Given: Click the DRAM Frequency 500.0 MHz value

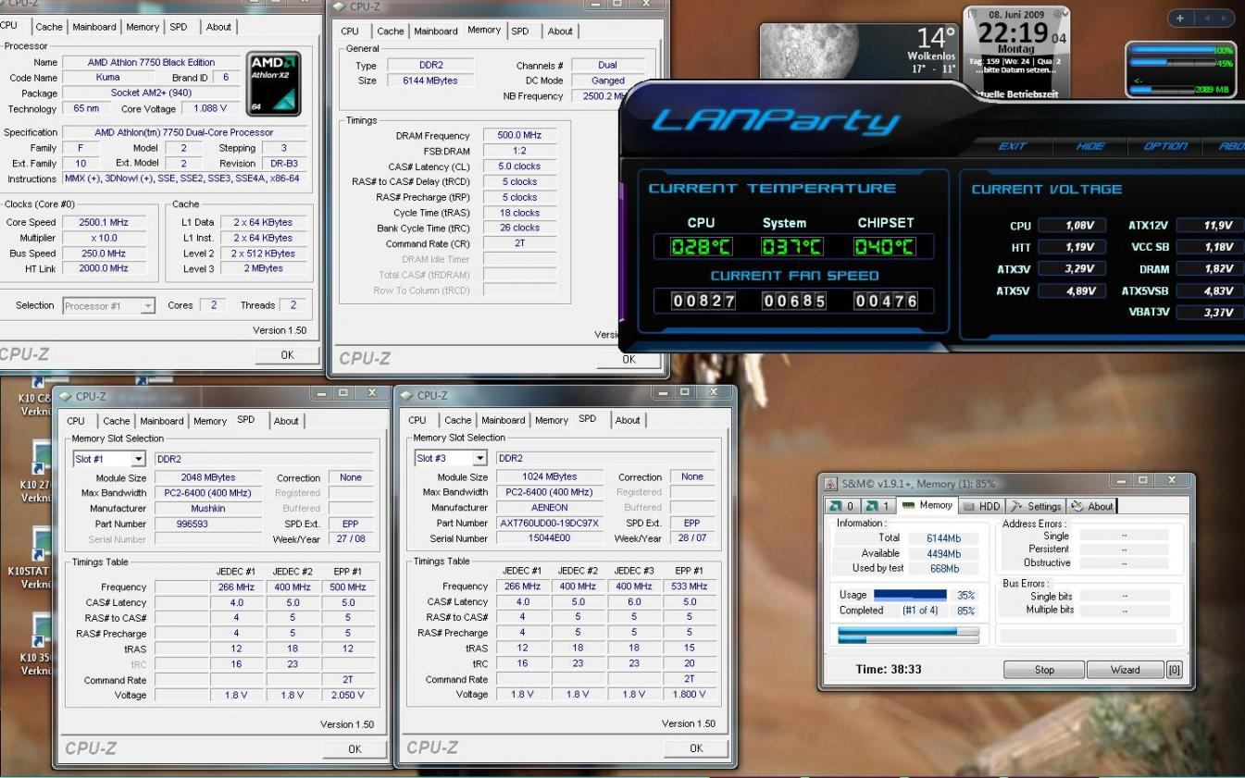Looking at the screenshot, I should [519, 135].
